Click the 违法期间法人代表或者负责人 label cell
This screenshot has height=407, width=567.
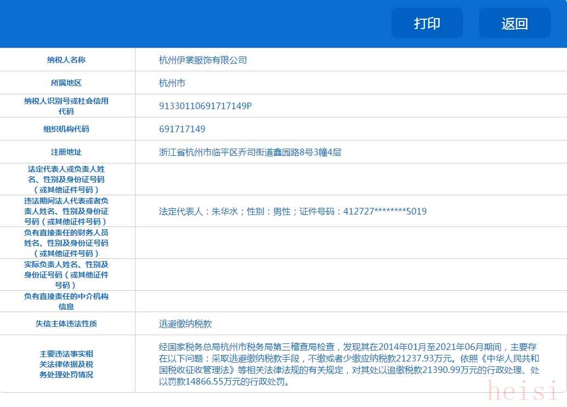pyautogui.click(x=66, y=211)
